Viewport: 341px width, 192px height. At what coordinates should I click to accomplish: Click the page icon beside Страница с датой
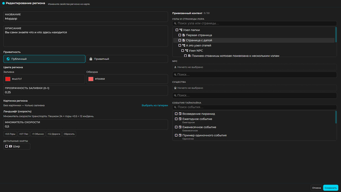[x=184, y=40]
